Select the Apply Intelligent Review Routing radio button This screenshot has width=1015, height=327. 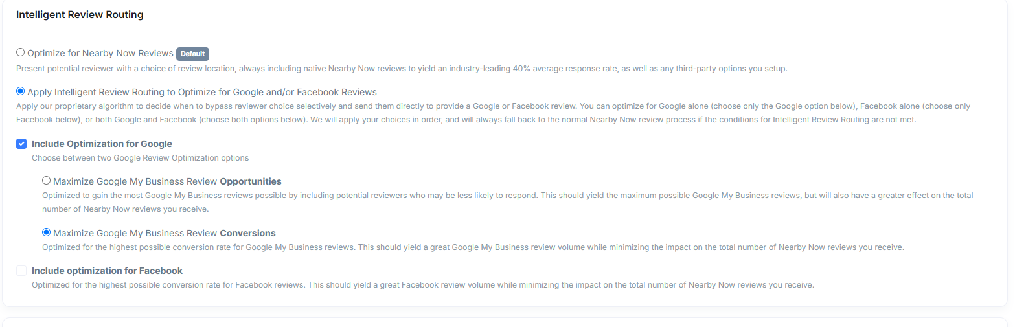(21, 91)
